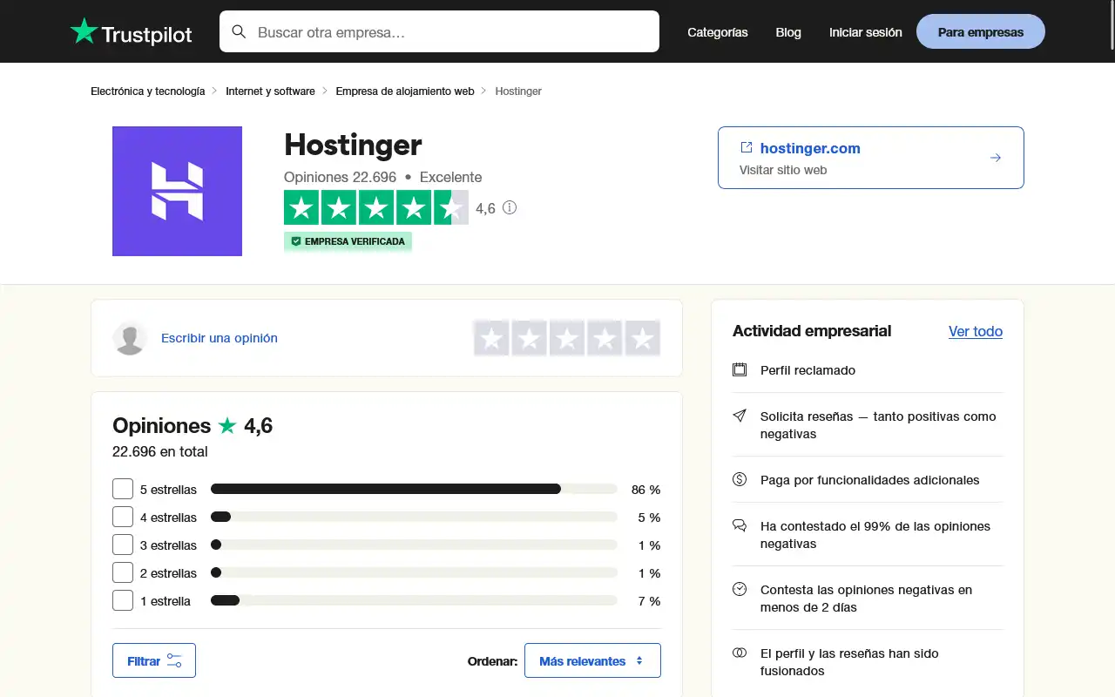
Task: Select the fourth empty review star
Action: click(605, 338)
